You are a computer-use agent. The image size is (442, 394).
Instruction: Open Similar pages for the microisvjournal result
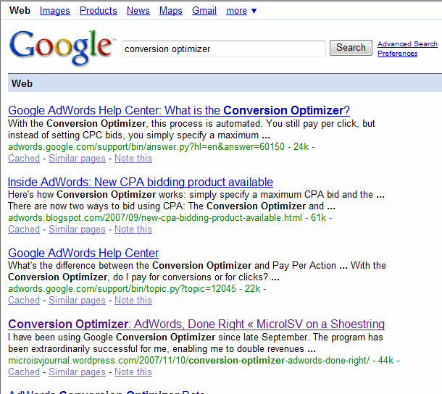77,372
